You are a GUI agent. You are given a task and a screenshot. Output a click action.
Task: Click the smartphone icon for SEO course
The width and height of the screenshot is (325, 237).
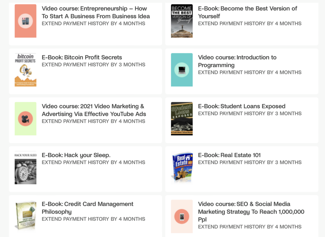pyautogui.click(x=182, y=216)
